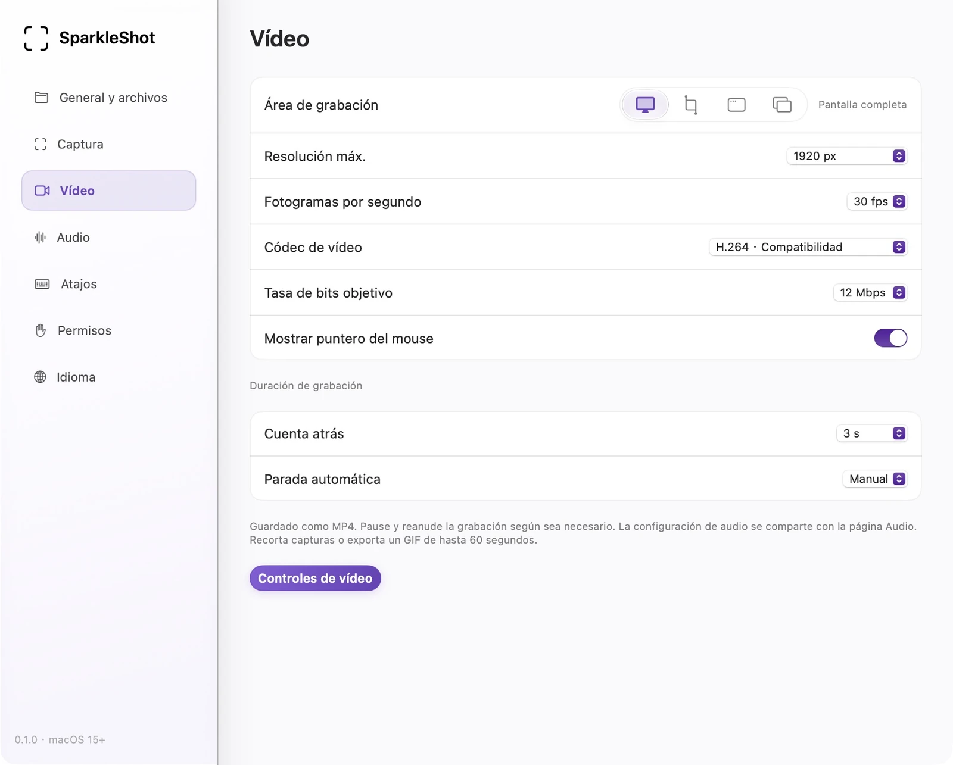Click the keyboard icon beside Atajos
Screen dimensions: 953x765
pyautogui.click(x=42, y=284)
